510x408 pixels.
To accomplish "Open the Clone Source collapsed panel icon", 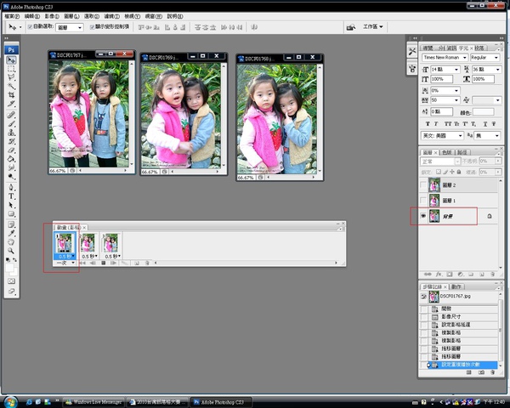I will click(x=412, y=68).
